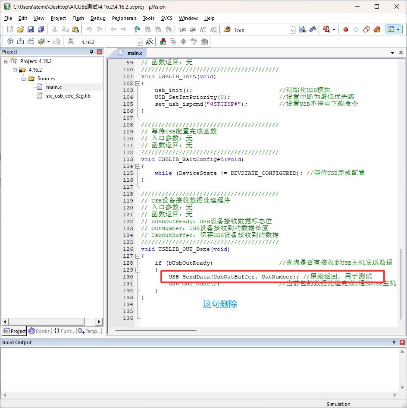Open the Tools menu
Image resolution: width=407 pixels, height=408 pixels.
pyautogui.click(x=148, y=18)
